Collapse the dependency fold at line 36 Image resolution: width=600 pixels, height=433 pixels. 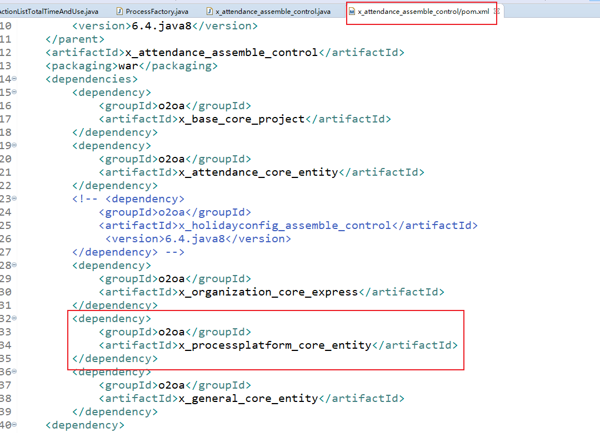click(x=14, y=371)
